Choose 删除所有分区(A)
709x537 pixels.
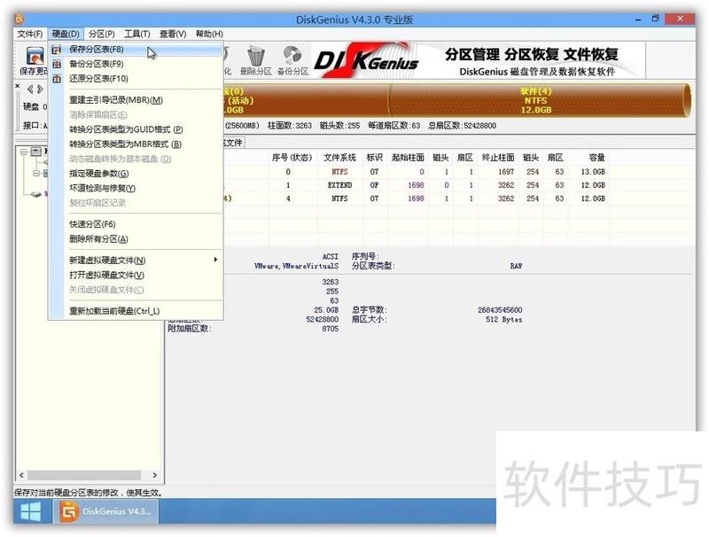[136, 239]
